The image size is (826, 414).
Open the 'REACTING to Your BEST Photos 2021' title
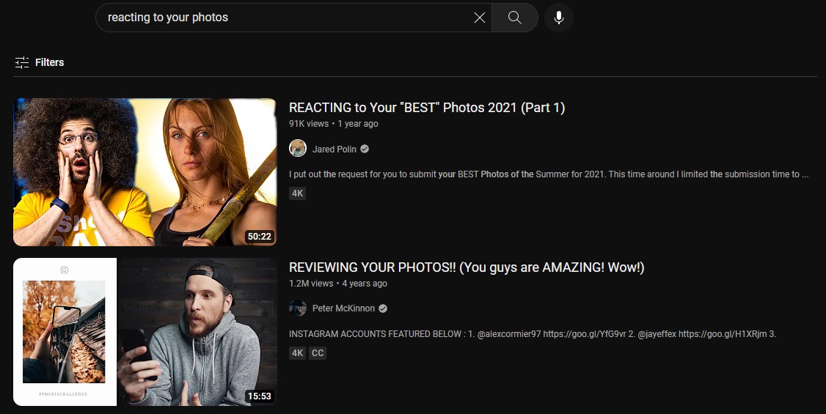427,108
